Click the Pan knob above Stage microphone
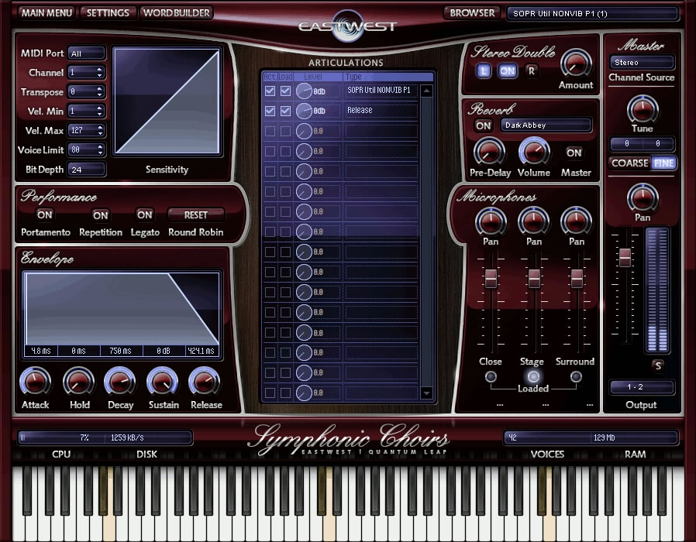This screenshot has width=696, height=542. (x=533, y=221)
